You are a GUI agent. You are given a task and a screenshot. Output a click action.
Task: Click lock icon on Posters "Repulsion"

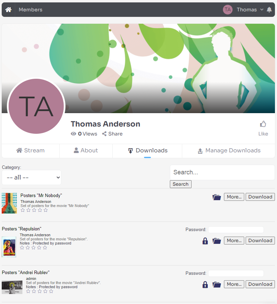tap(205, 241)
